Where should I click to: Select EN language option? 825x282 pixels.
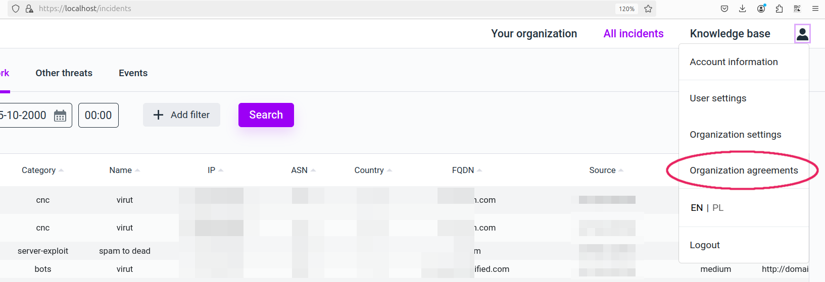tap(697, 208)
